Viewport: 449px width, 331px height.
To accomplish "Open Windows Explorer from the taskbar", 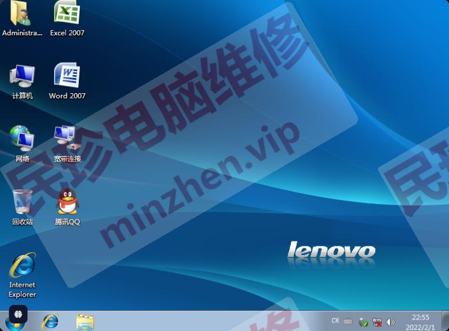I will tap(85, 321).
